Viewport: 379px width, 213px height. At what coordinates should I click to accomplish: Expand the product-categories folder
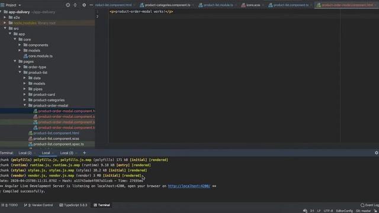[25, 100]
